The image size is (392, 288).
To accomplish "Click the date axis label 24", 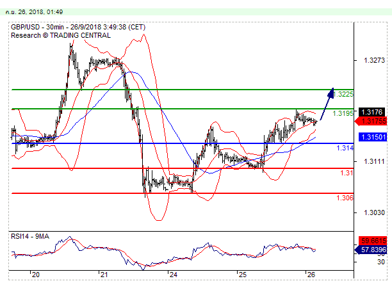I will pyautogui.click(x=173, y=275).
